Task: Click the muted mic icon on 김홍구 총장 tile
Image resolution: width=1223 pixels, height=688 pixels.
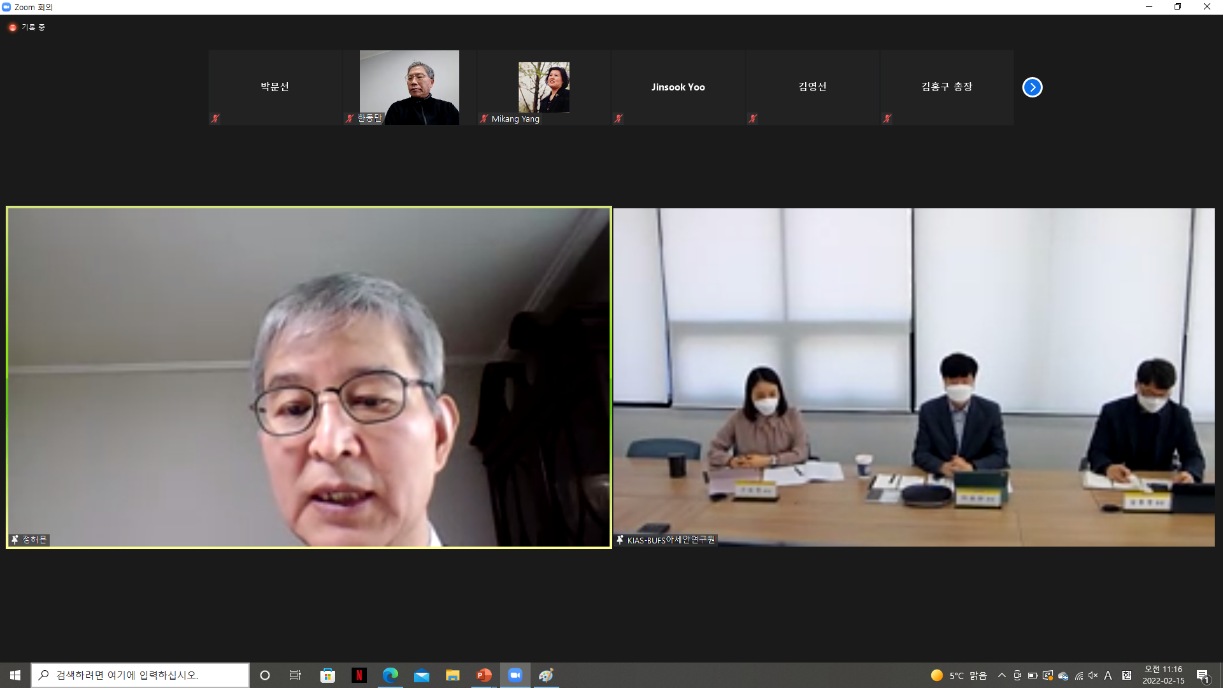Action: click(887, 118)
